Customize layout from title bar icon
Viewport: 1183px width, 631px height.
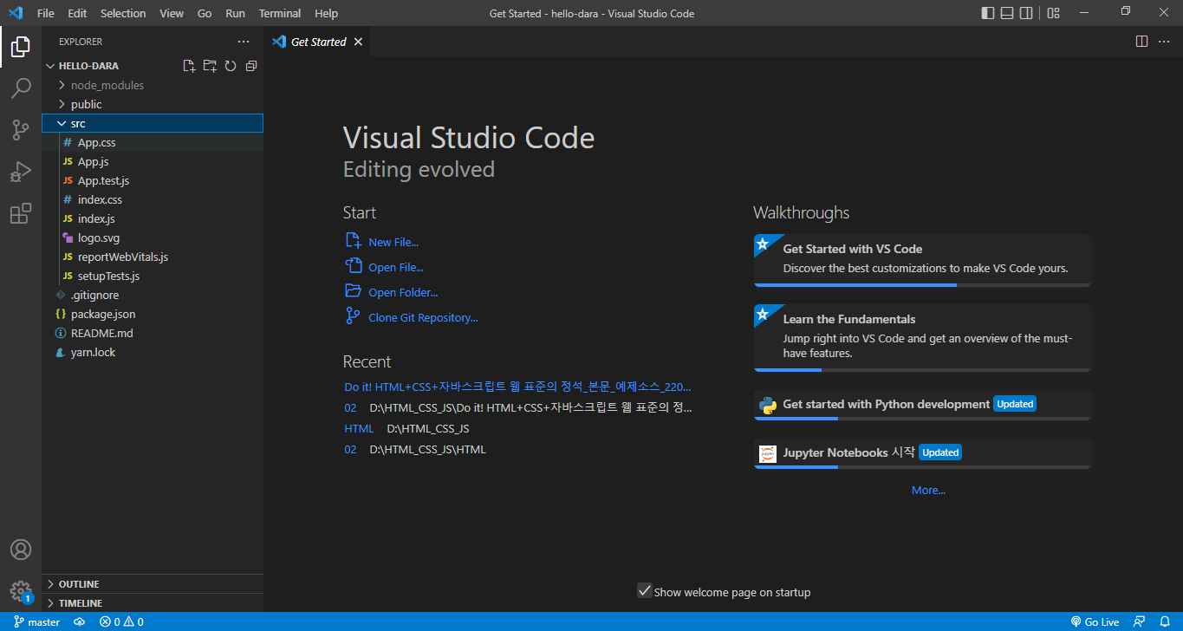(1053, 13)
